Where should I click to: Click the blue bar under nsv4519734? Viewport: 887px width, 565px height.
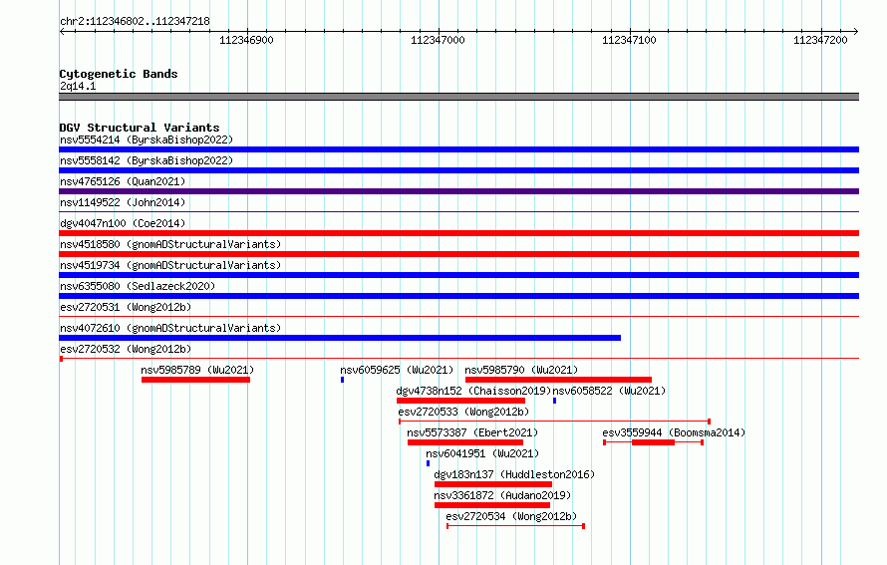click(458, 275)
